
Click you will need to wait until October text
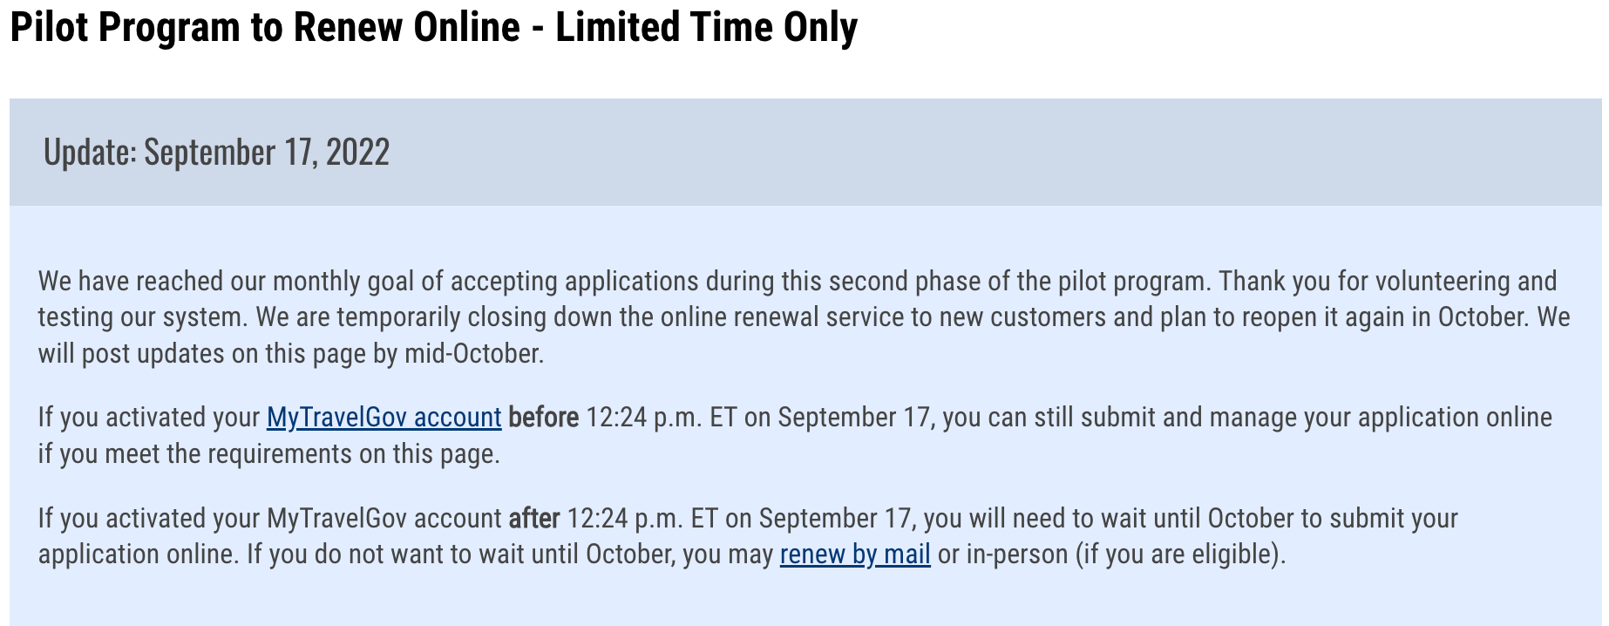click(x=1109, y=519)
